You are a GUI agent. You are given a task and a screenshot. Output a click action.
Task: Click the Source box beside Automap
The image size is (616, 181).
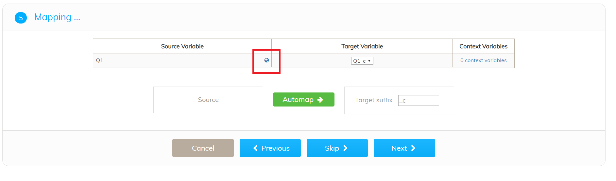point(208,100)
